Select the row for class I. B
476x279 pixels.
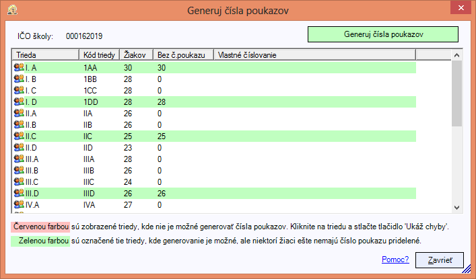[x=214, y=79]
